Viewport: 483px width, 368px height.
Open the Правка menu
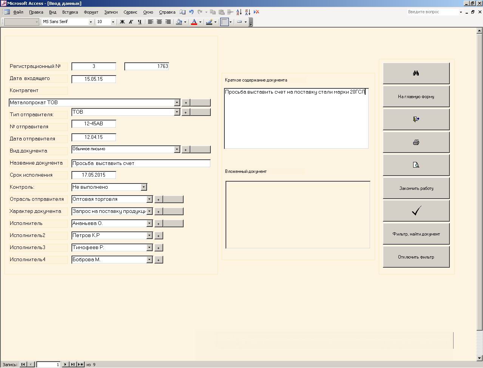pos(36,12)
